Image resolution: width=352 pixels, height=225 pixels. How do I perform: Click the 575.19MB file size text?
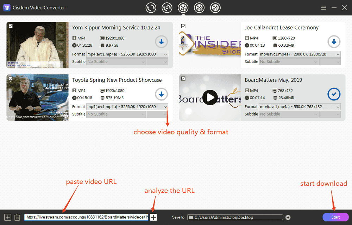click(x=115, y=98)
